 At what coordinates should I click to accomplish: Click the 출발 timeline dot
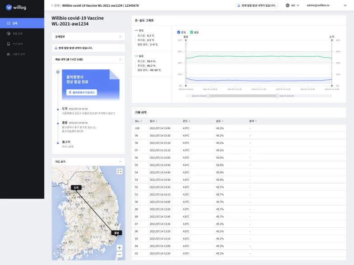coord(58,123)
